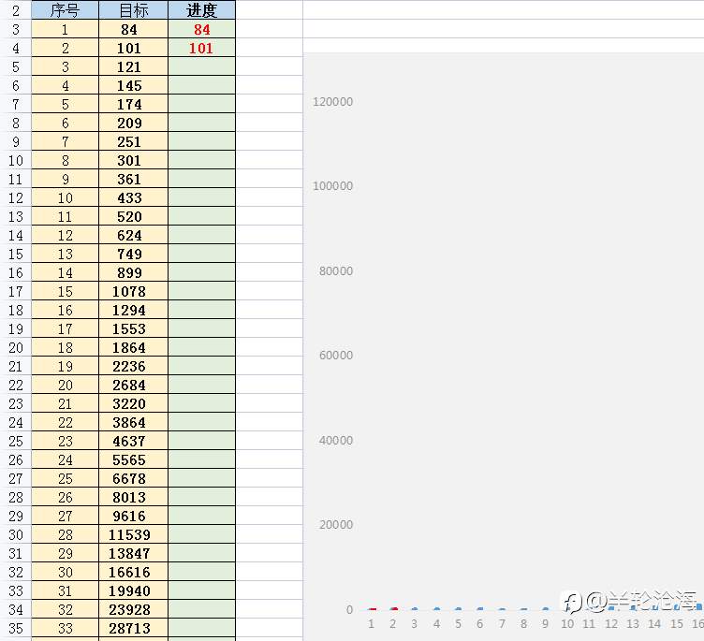Screen dimensions: 704x641
Task: Select target cell with value 209
Action: [x=133, y=123]
